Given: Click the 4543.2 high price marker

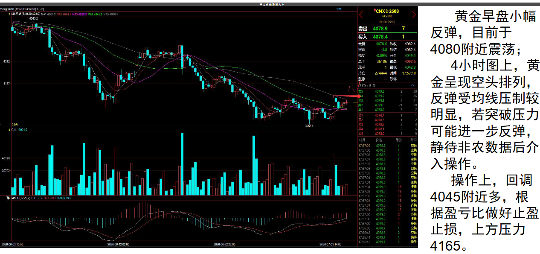Looking at the screenshot, I should 34,18.
